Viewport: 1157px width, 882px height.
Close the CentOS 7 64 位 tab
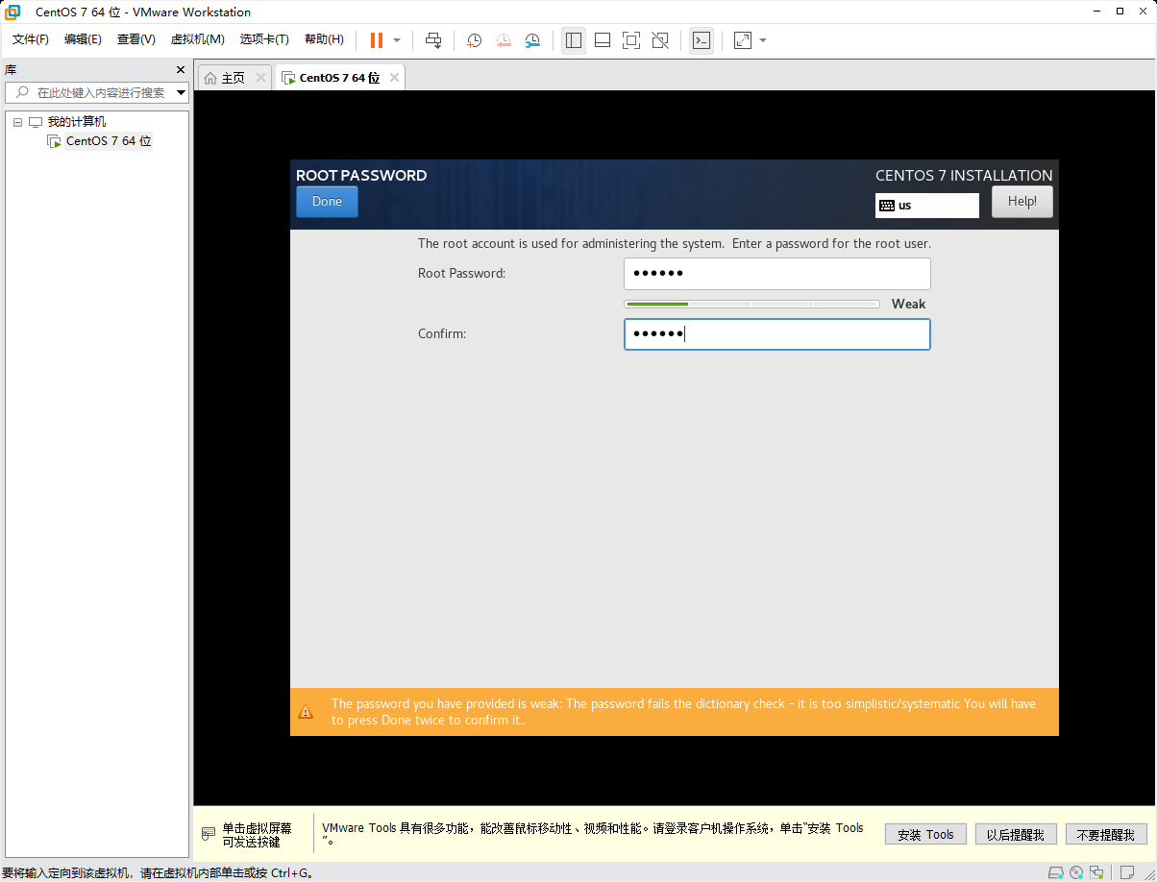(x=394, y=78)
